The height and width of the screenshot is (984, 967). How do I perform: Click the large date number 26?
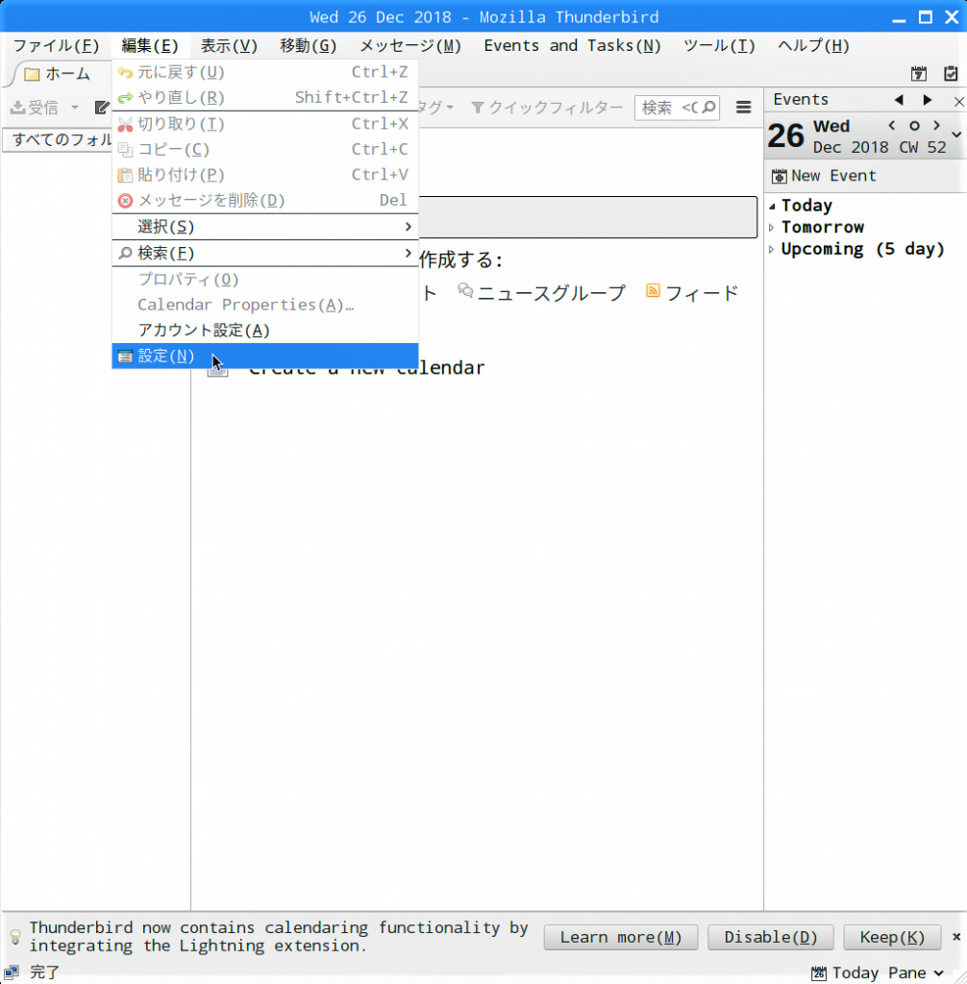(785, 135)
